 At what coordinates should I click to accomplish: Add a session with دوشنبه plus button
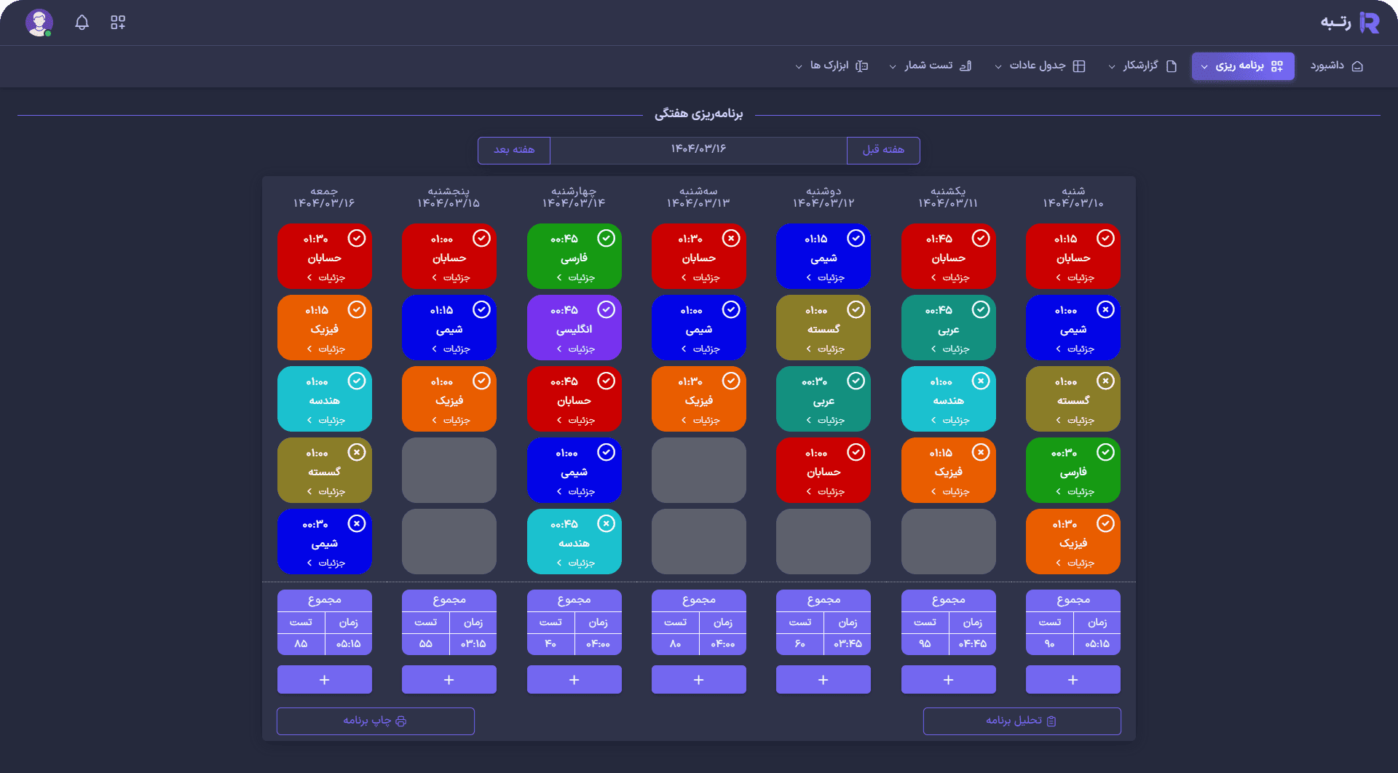tap(824, 679)
